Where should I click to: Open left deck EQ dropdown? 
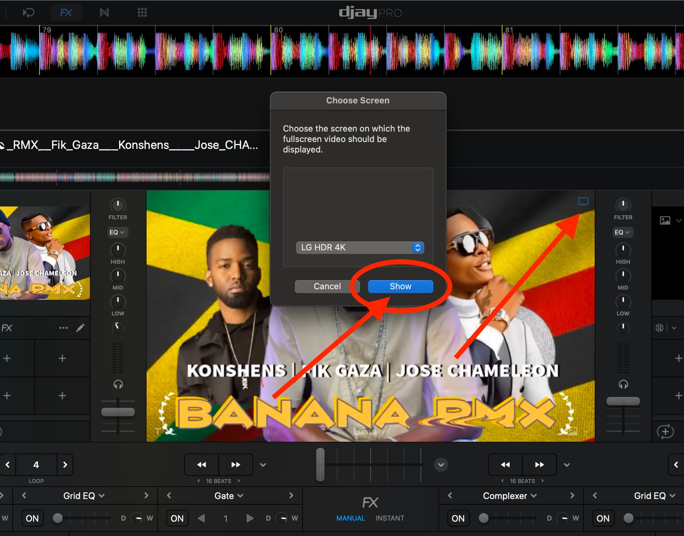click(117, 232)
